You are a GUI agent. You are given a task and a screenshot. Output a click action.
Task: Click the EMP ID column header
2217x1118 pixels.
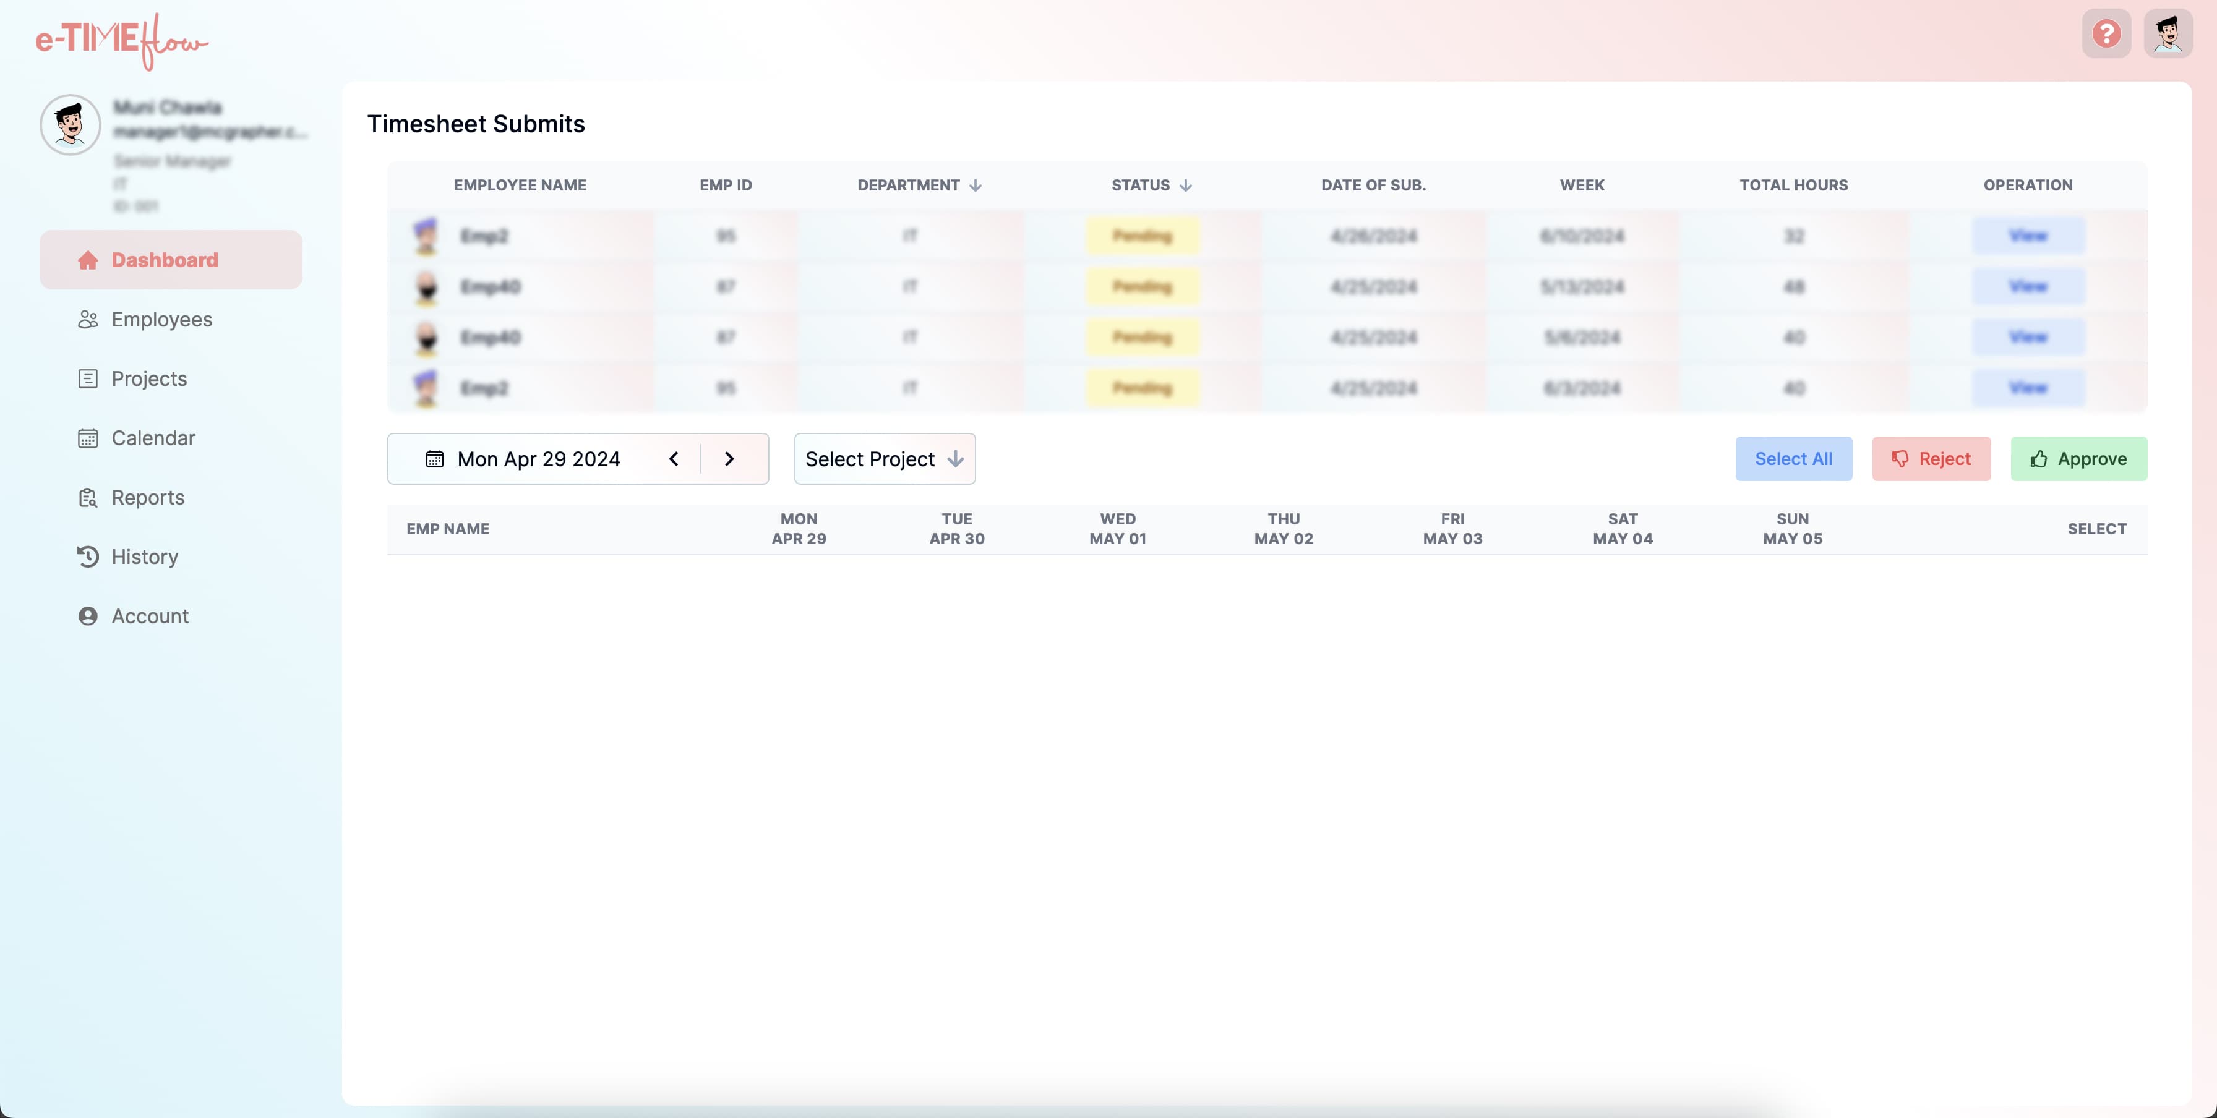click(x=726, y=185)
